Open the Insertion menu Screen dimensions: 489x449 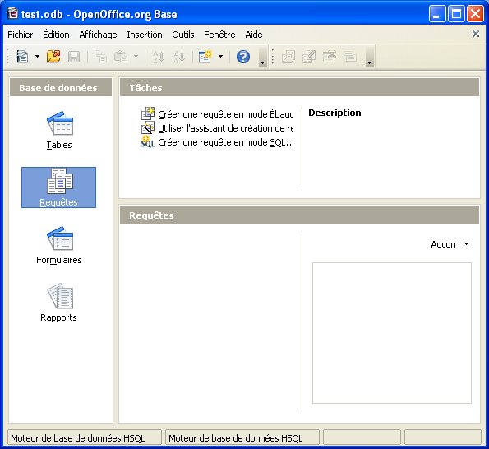point(145,35)
